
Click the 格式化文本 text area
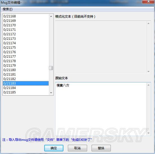[101, 47]
